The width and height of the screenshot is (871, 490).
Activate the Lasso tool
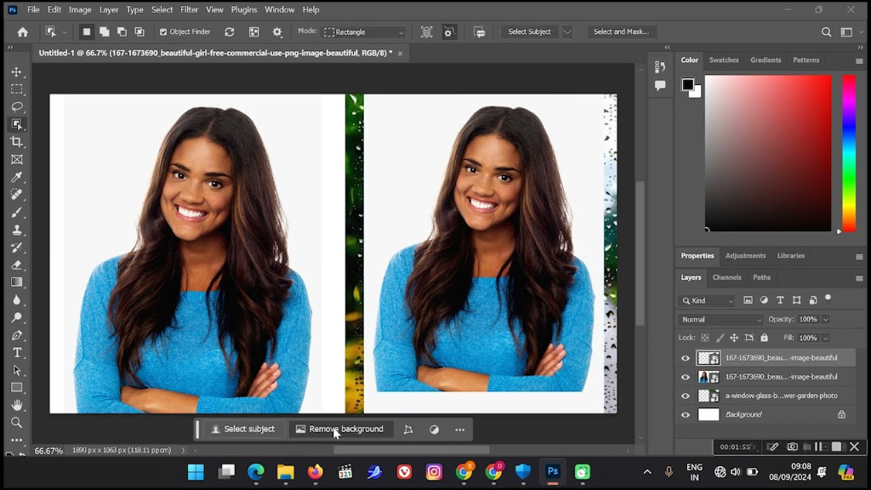[x=17, y=106]
